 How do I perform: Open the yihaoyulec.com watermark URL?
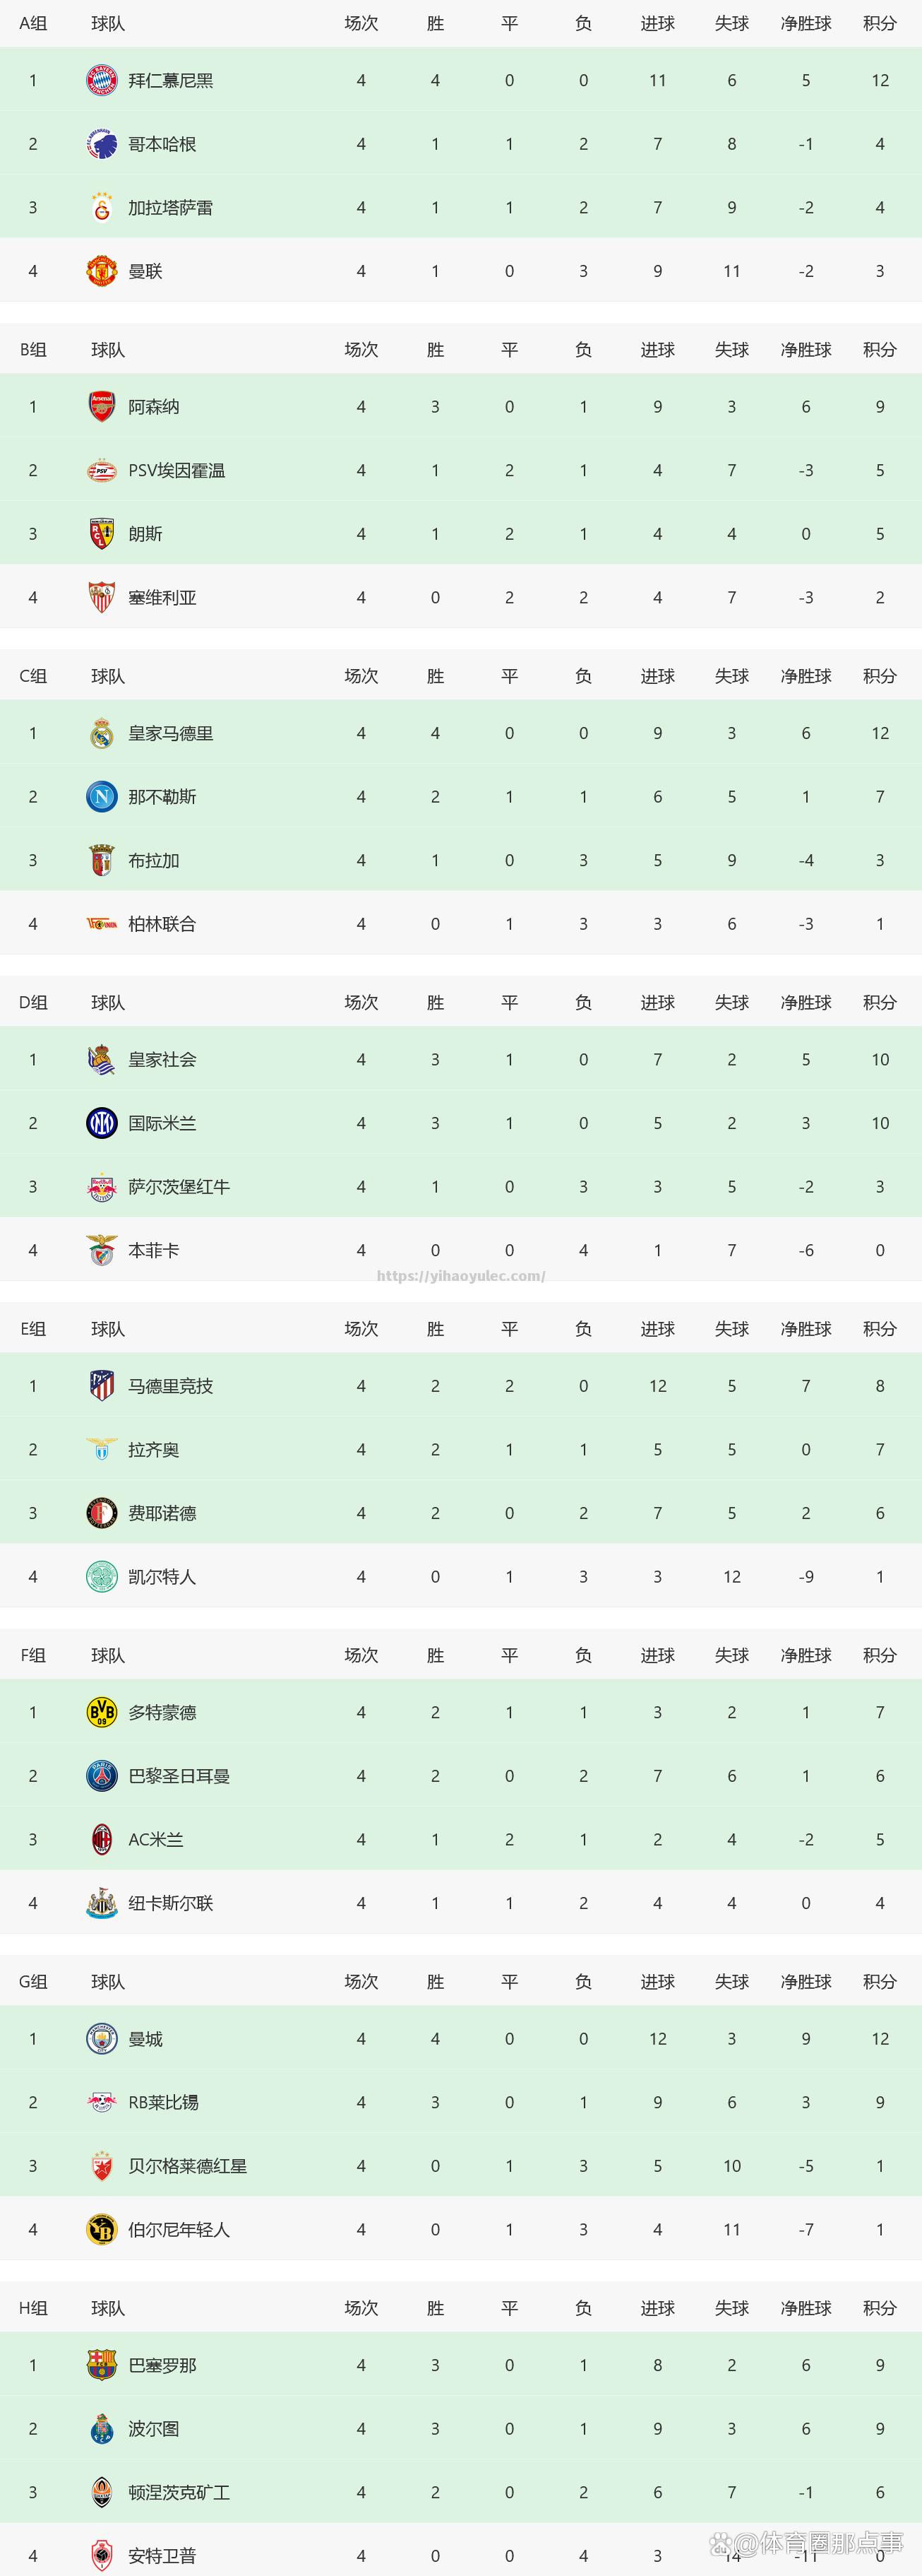point(462,1276)
